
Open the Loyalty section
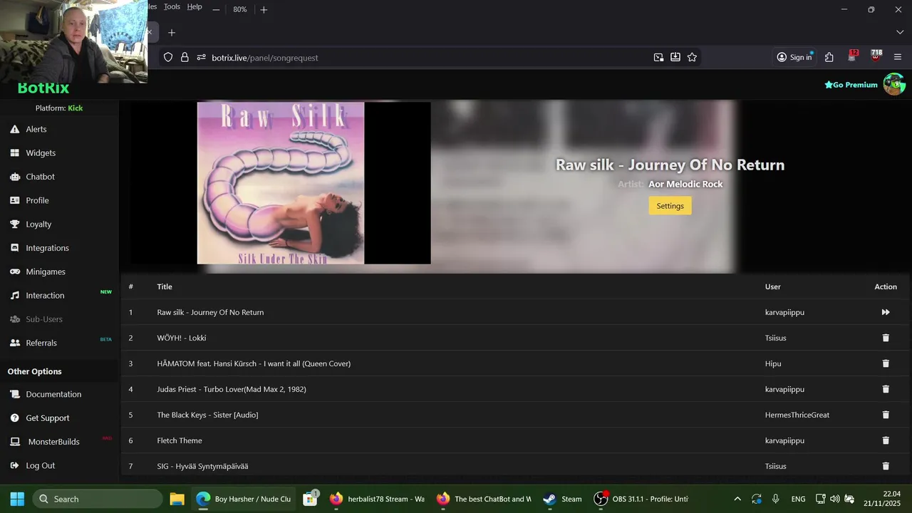coord(38,224)
